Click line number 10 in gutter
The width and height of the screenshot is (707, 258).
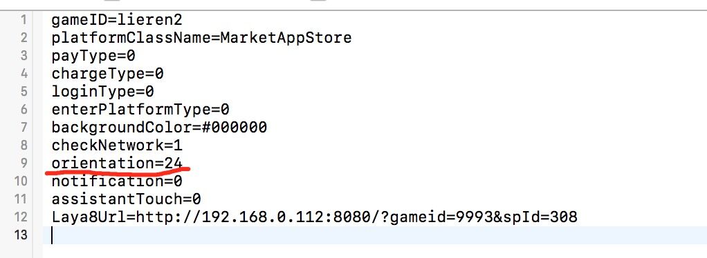pyautogui.click(x=21, y=181)
